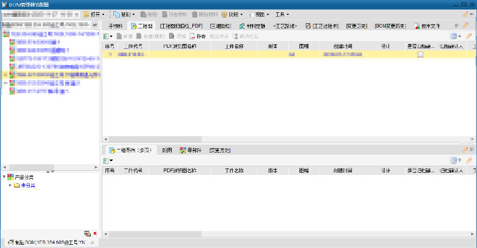Click the 新建 new document icon

(x=119, y=36)
